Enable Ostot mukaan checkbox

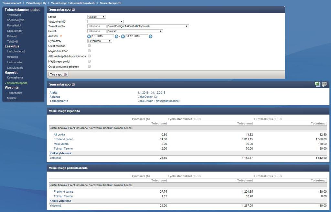(x=89, y=46)
